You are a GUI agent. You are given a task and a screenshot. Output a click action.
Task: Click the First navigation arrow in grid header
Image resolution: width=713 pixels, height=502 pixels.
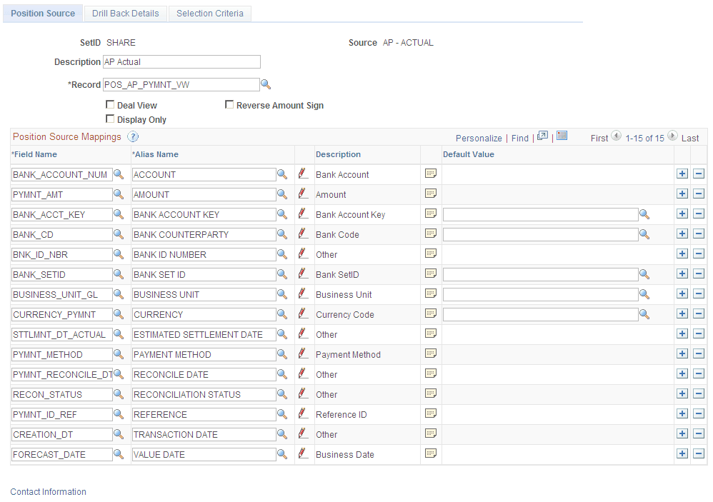pyautogui.click(x=615, y=137)
